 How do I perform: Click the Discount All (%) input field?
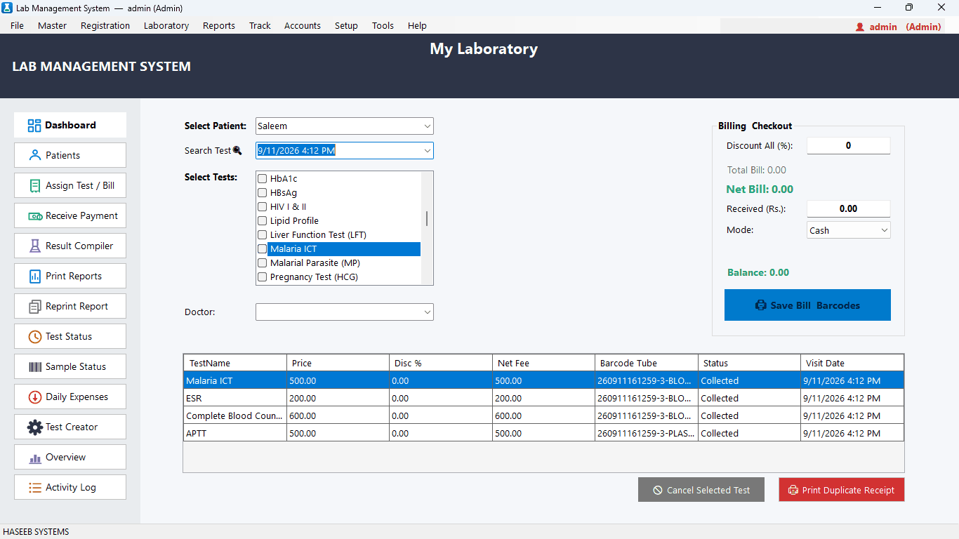[849, 146]
